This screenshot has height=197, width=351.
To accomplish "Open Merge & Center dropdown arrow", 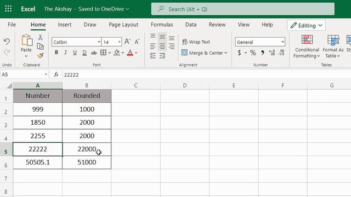I will pos(226,53).
